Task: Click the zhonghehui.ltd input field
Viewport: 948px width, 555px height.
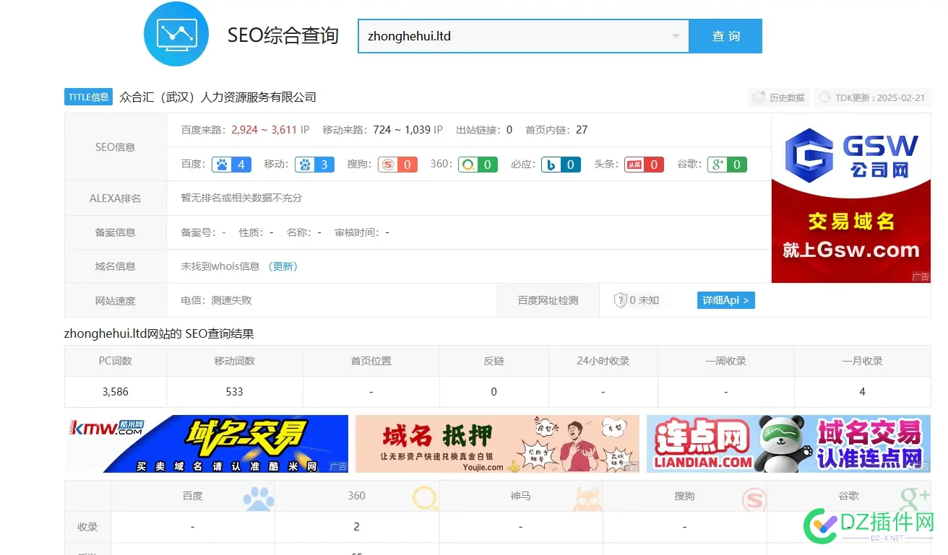Action: [506, 36]
